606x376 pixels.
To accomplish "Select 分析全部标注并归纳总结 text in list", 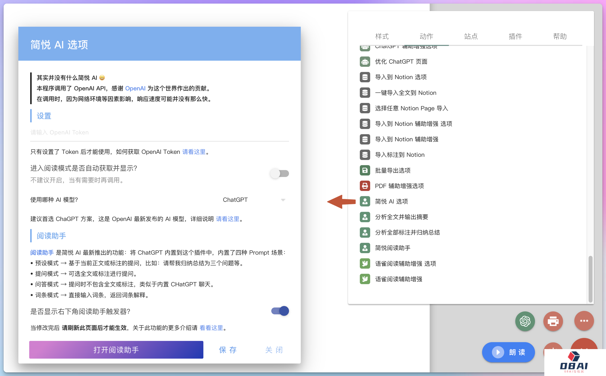I will coord(407,232).
